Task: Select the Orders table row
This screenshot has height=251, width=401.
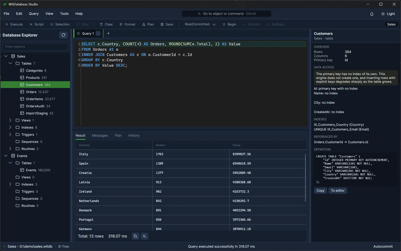Action: (x=35, y=92)
